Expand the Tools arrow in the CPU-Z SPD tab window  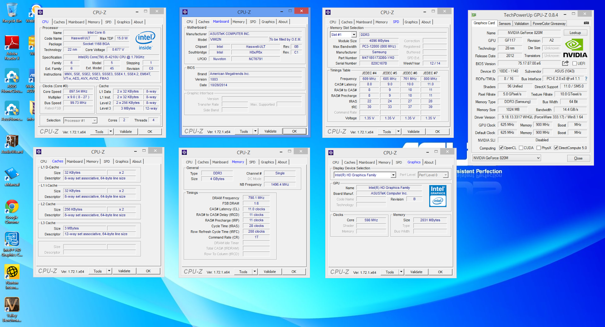point(399,132)
